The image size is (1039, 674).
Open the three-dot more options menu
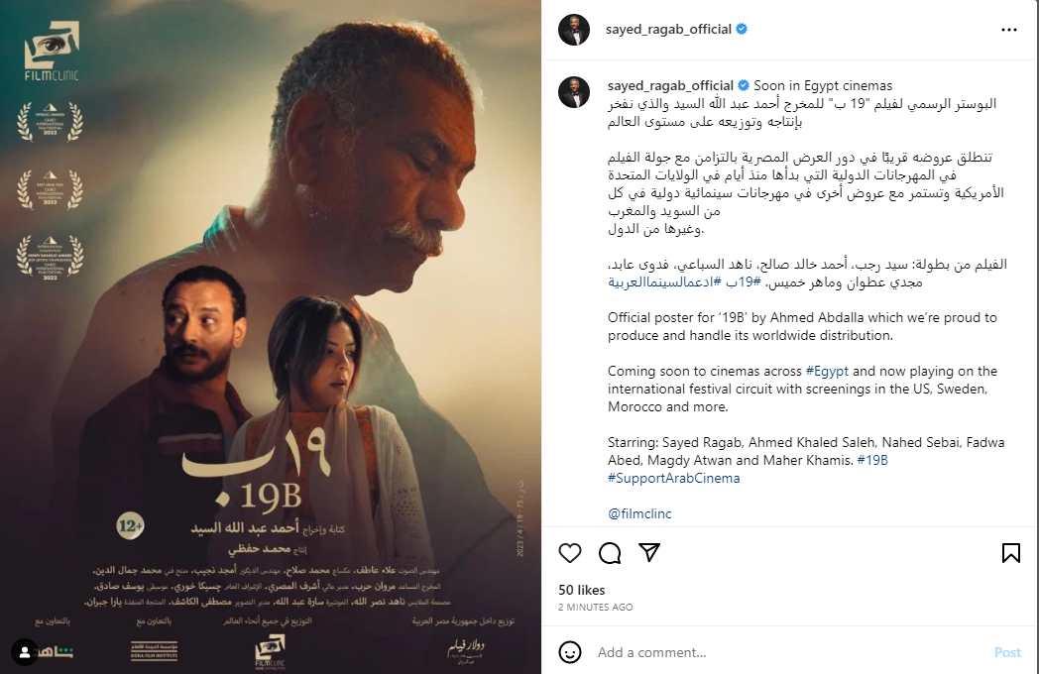[x=1008, y=30]
